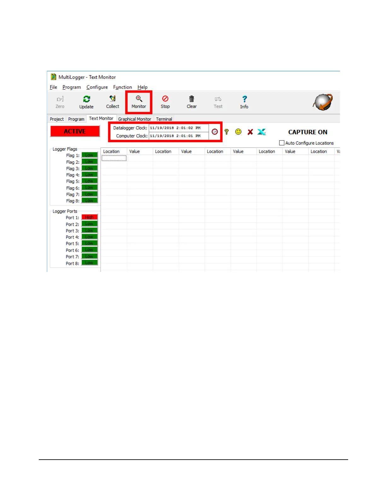Click the Logger Ports group label
Viewport: 386px width, 499px height.
[65, 211]
